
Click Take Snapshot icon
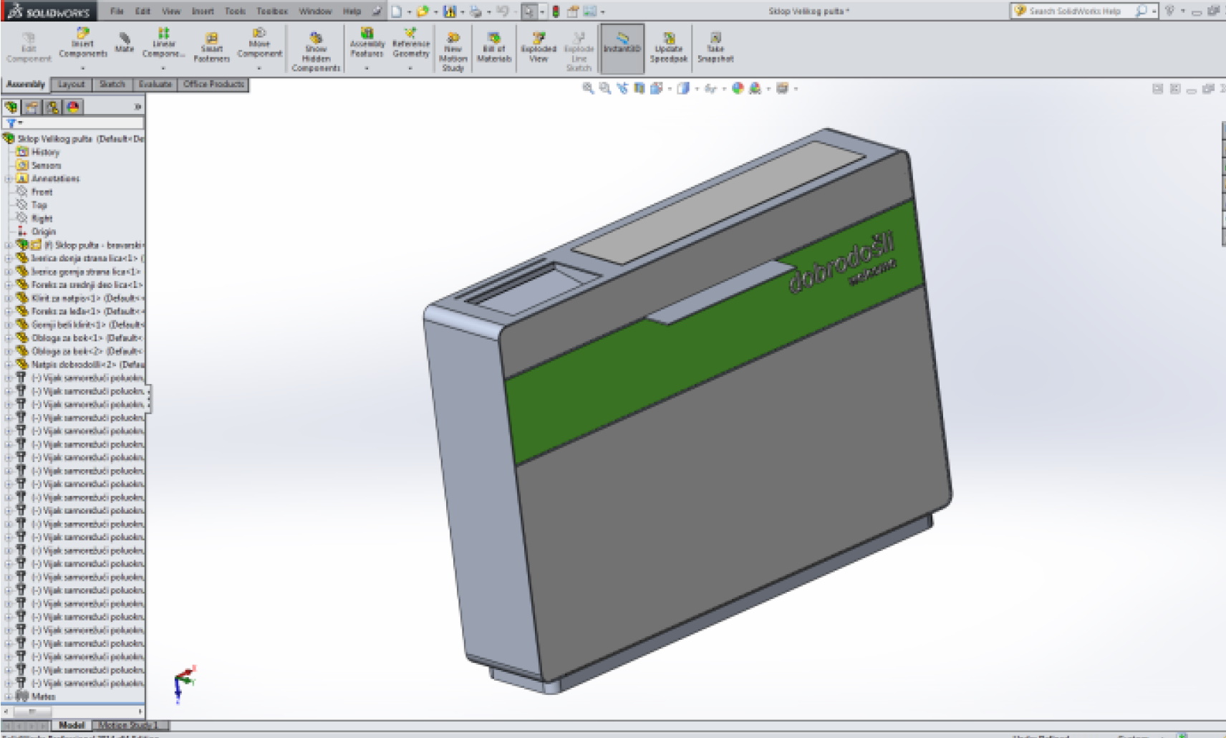pos(715,47)
